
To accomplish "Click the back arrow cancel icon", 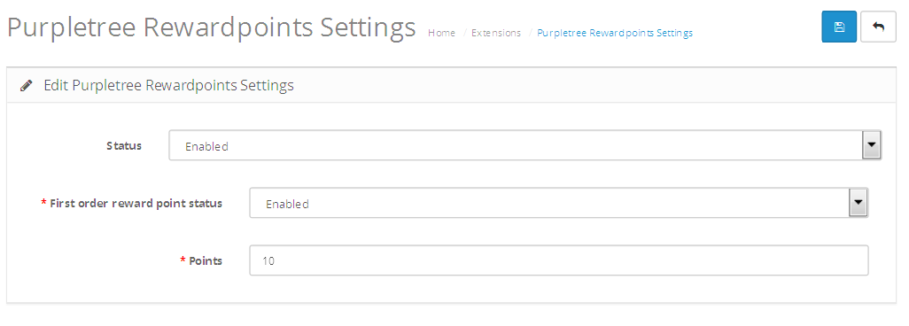I will [x=878, y=27].
